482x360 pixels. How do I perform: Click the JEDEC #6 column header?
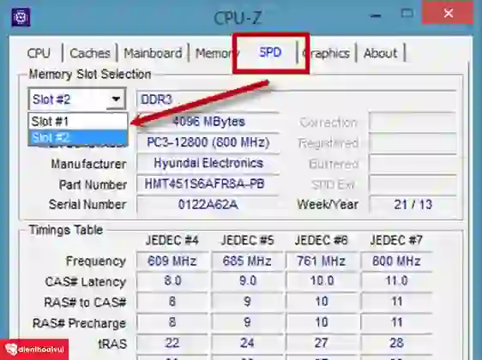coord(322,240)
